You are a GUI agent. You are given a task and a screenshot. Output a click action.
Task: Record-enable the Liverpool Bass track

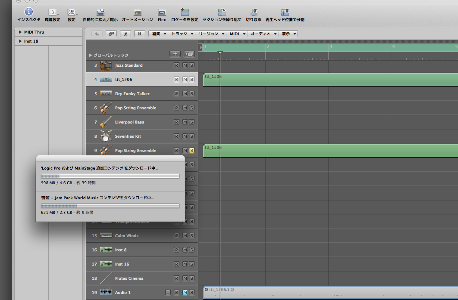(176, 122)
